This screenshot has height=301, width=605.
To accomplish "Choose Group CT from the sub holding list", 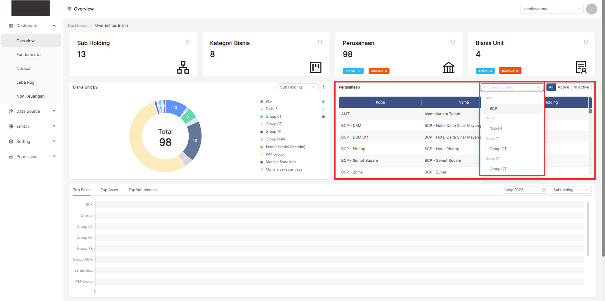I will [x=498, y=149].
